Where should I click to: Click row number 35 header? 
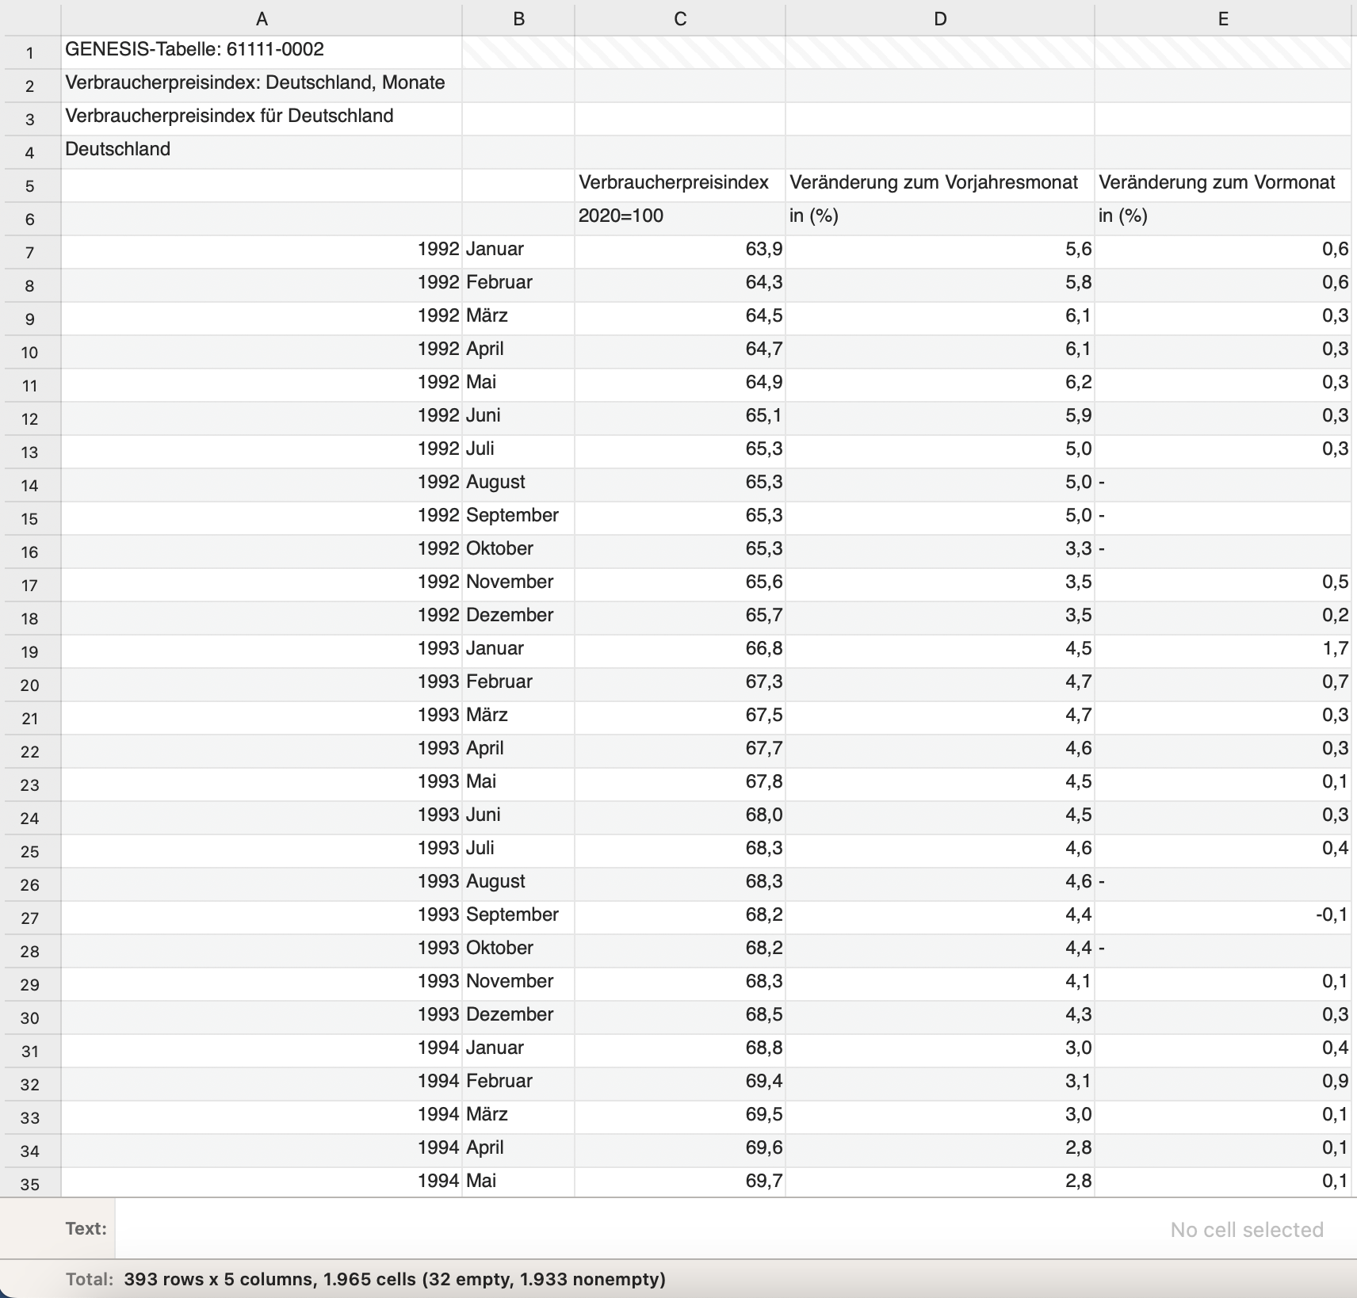(x=30, y=1185)
